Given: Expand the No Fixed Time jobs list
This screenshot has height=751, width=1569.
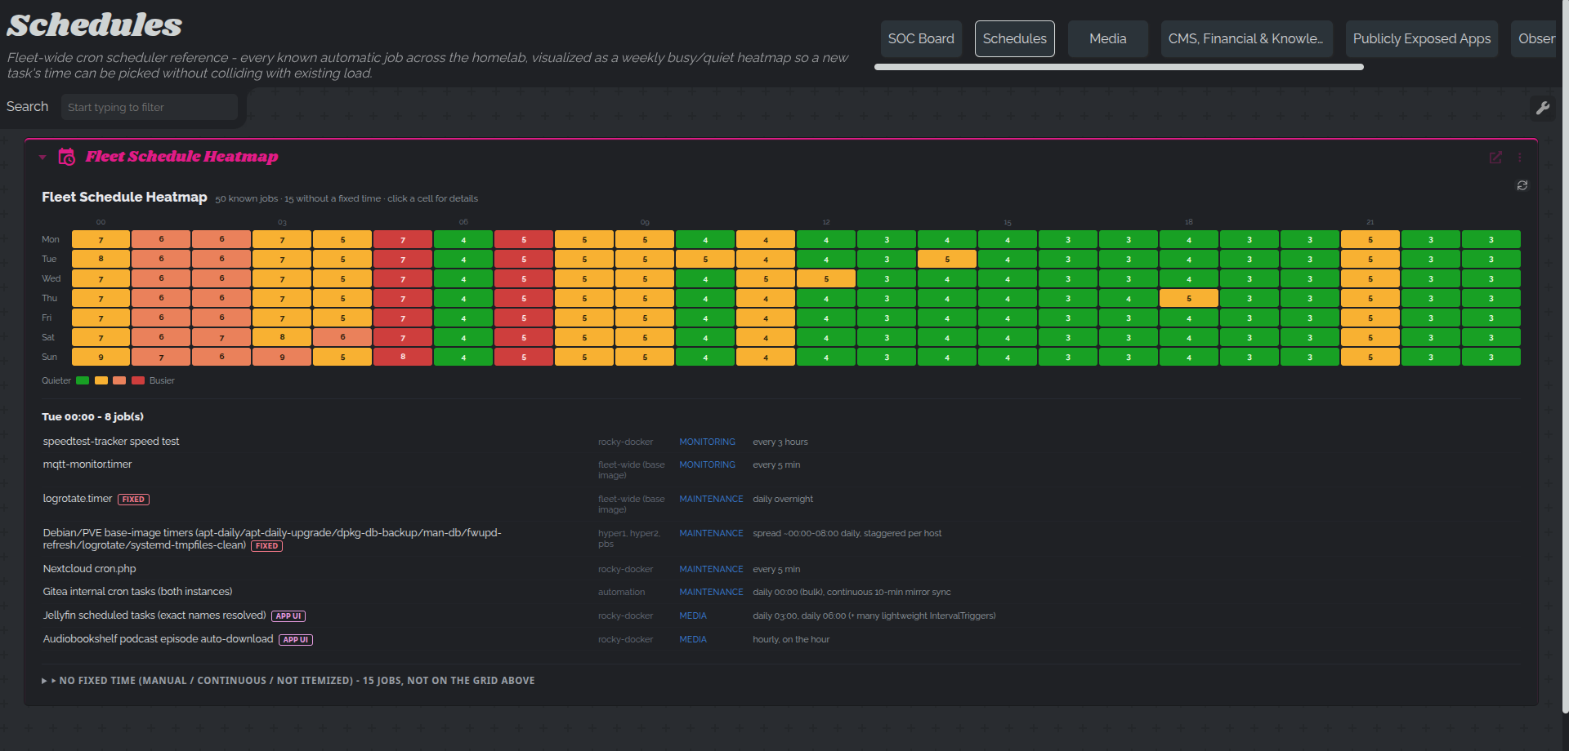Looking at the screenshot, I should tap(288, 680).
